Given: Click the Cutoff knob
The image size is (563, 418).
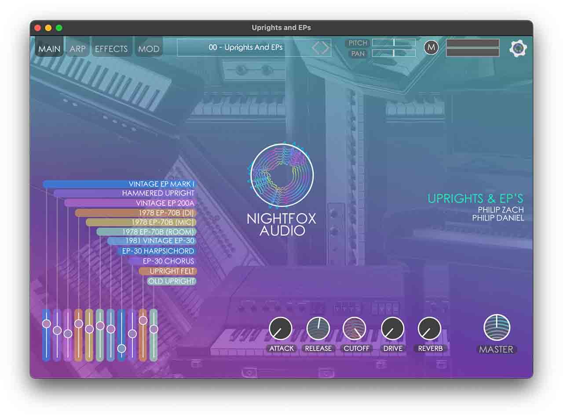Looking at the screenshot, I should (355, 329).
